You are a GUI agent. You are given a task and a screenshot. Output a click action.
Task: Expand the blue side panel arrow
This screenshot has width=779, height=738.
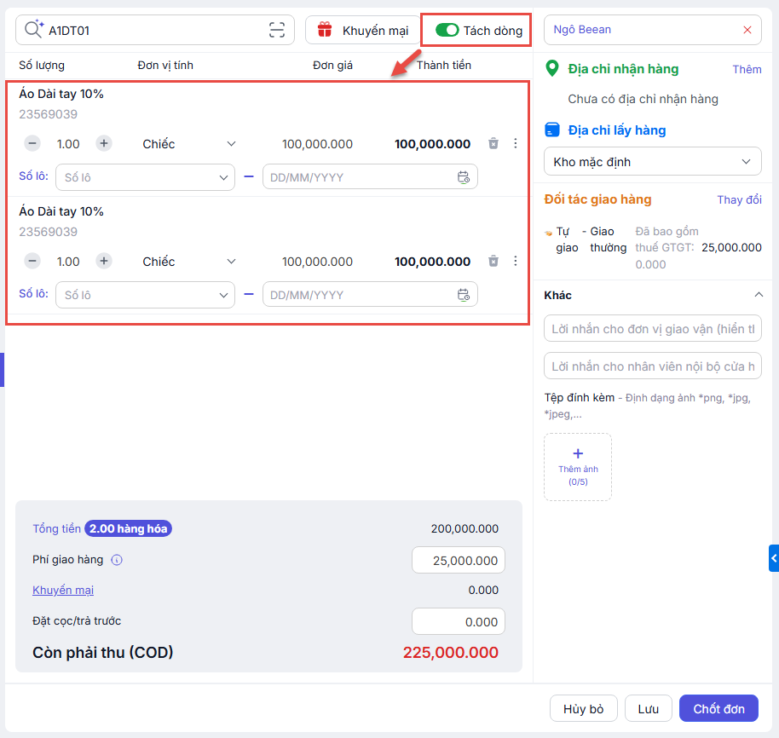(x=773, y=558)
